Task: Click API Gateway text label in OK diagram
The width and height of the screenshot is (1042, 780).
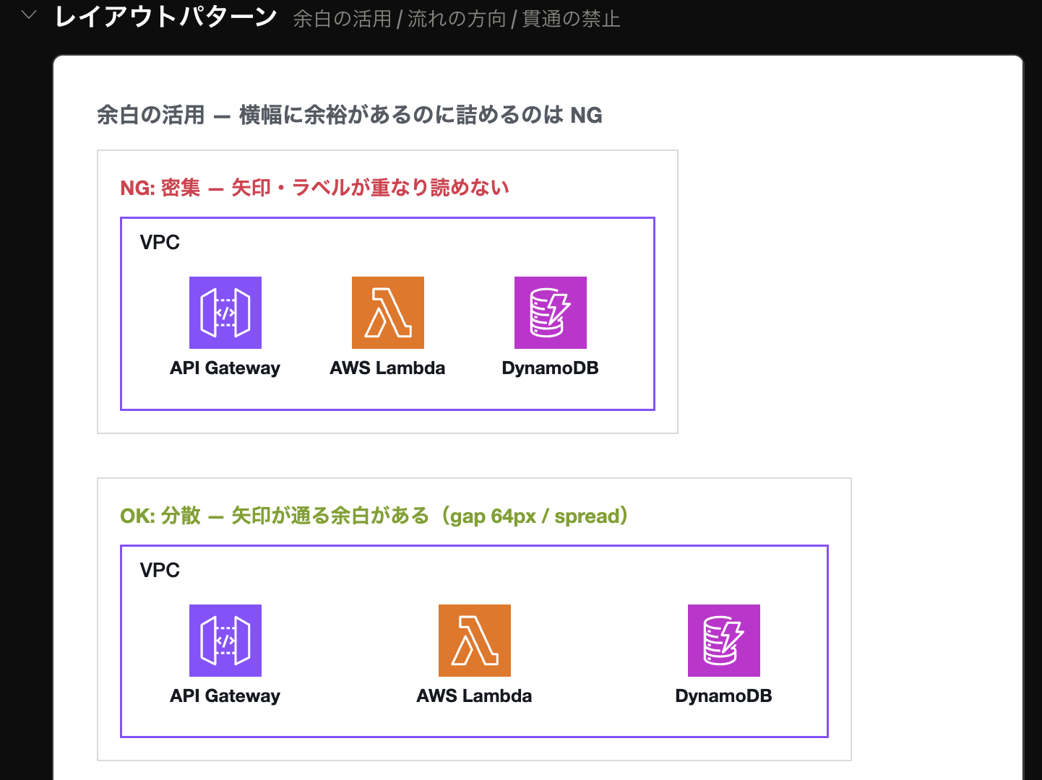Action: click(x=225, y=696)
